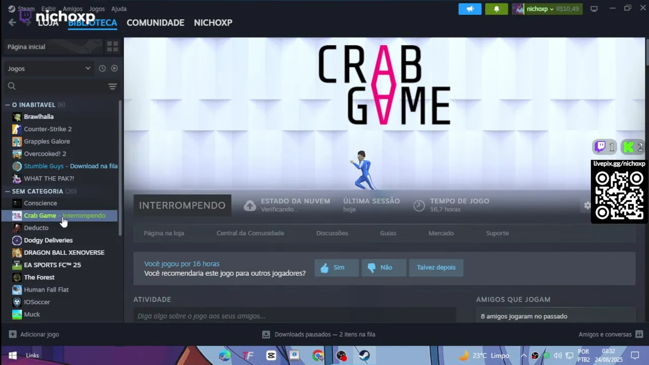Click the search magnifier icon in library
The image size is (649, 365).
(x=12, y=87)
